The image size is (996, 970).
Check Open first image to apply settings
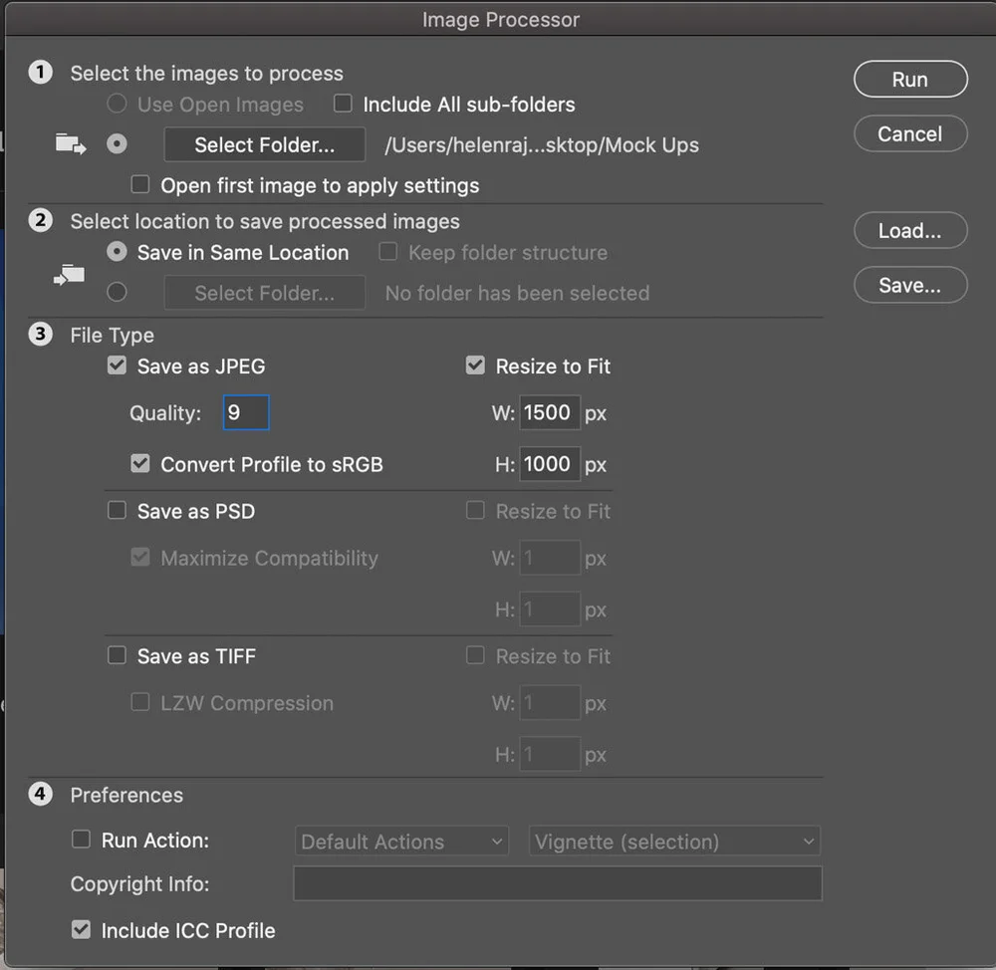coord(139,184)
